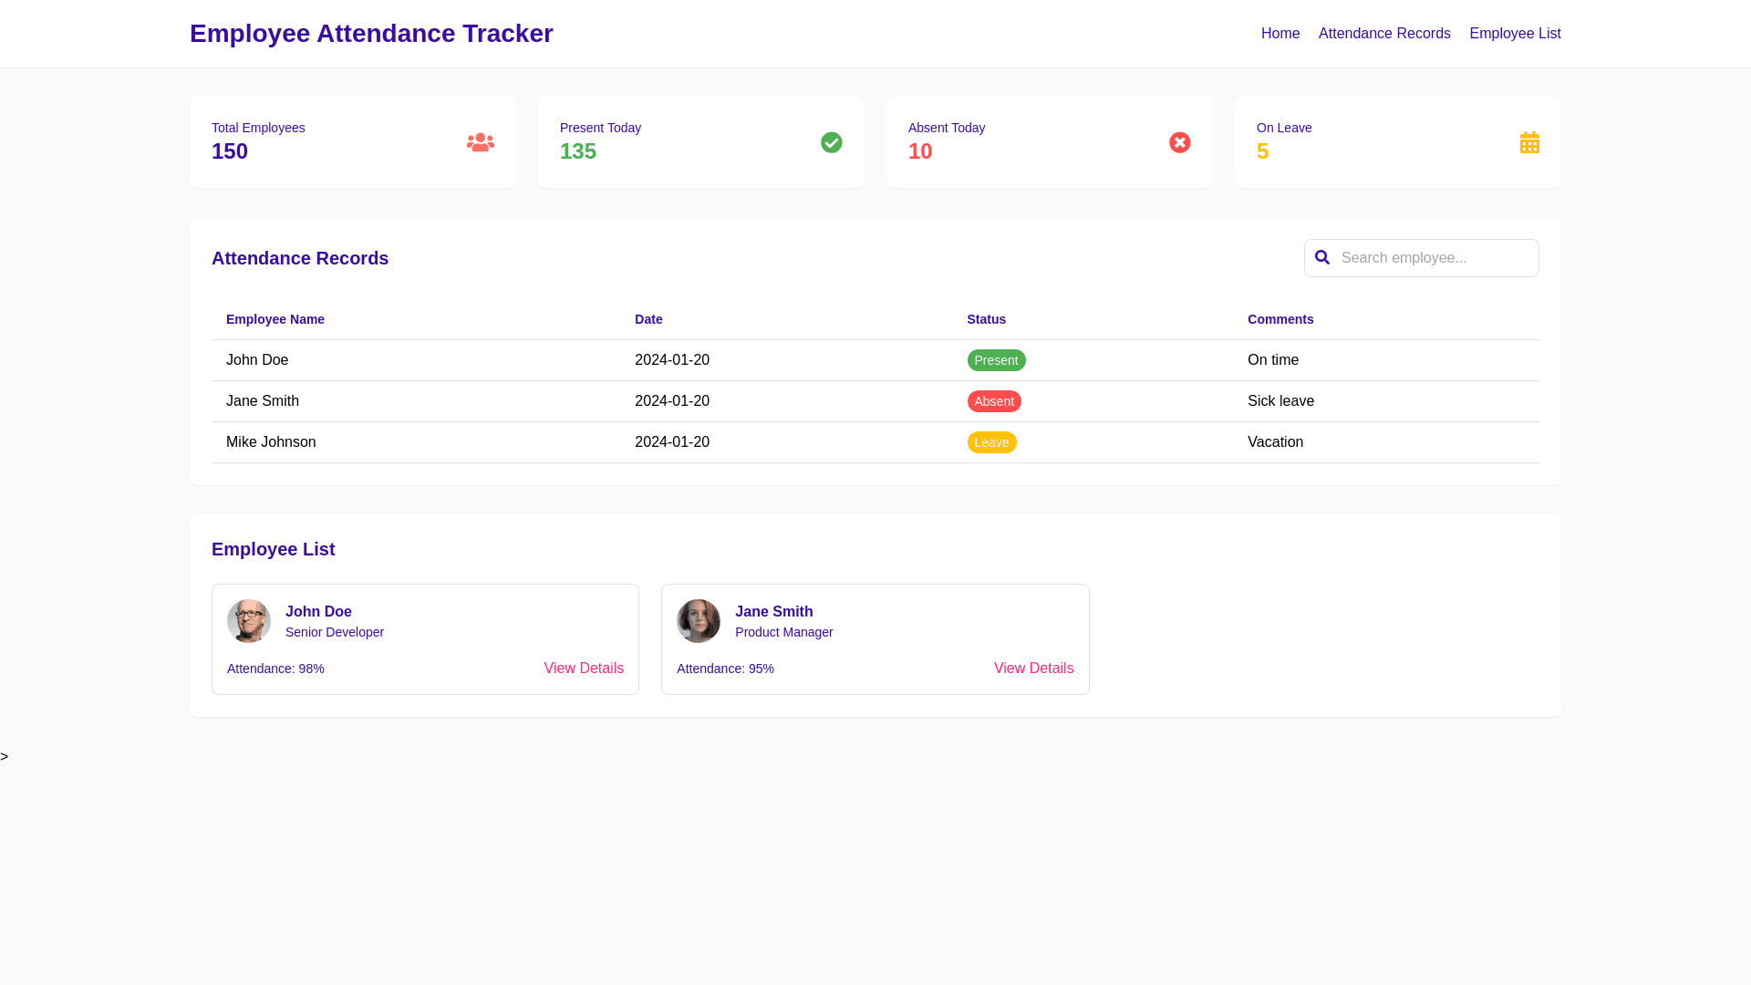Viewport: 1751px width, 985px height.
Task: Click the green Present Today checkmark icon
Action: pyautogui.click(x=831, y=142)
